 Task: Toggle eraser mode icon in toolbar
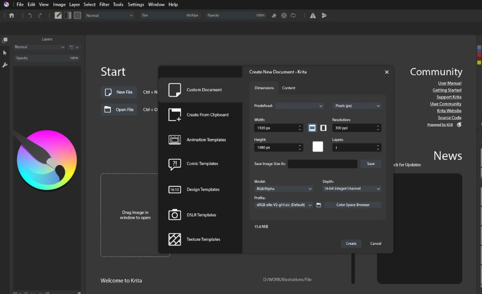[x=274, y=16]
